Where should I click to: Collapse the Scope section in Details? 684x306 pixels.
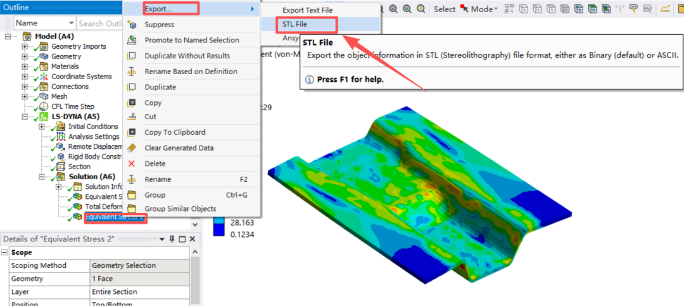coord(4,252)
